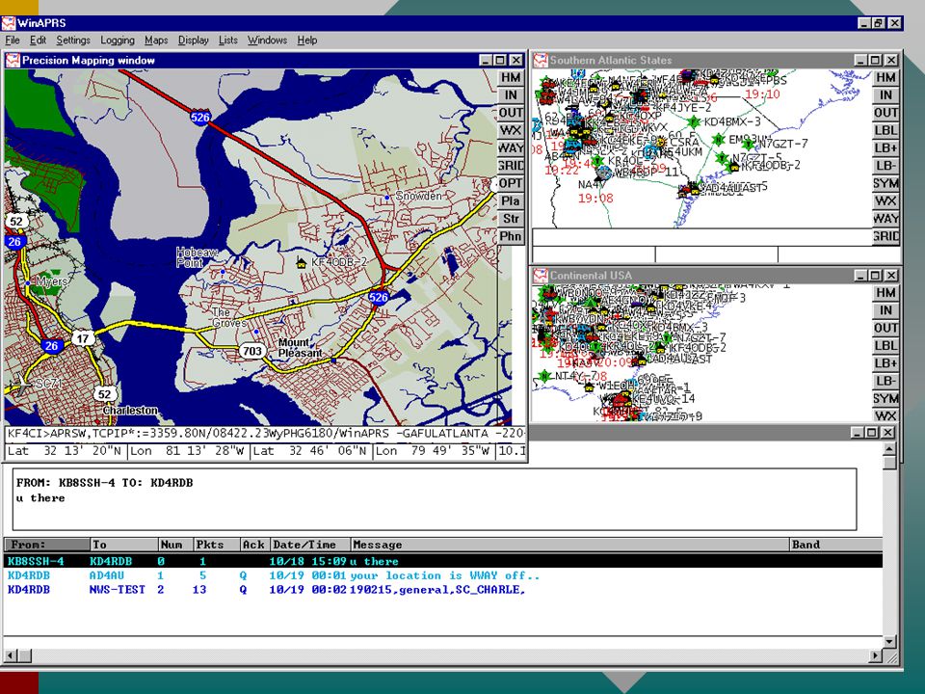Viewport: 925px width, 694px height.
Task: Click the message window scroll-up arrow
Action: click(x=889, y=450)
